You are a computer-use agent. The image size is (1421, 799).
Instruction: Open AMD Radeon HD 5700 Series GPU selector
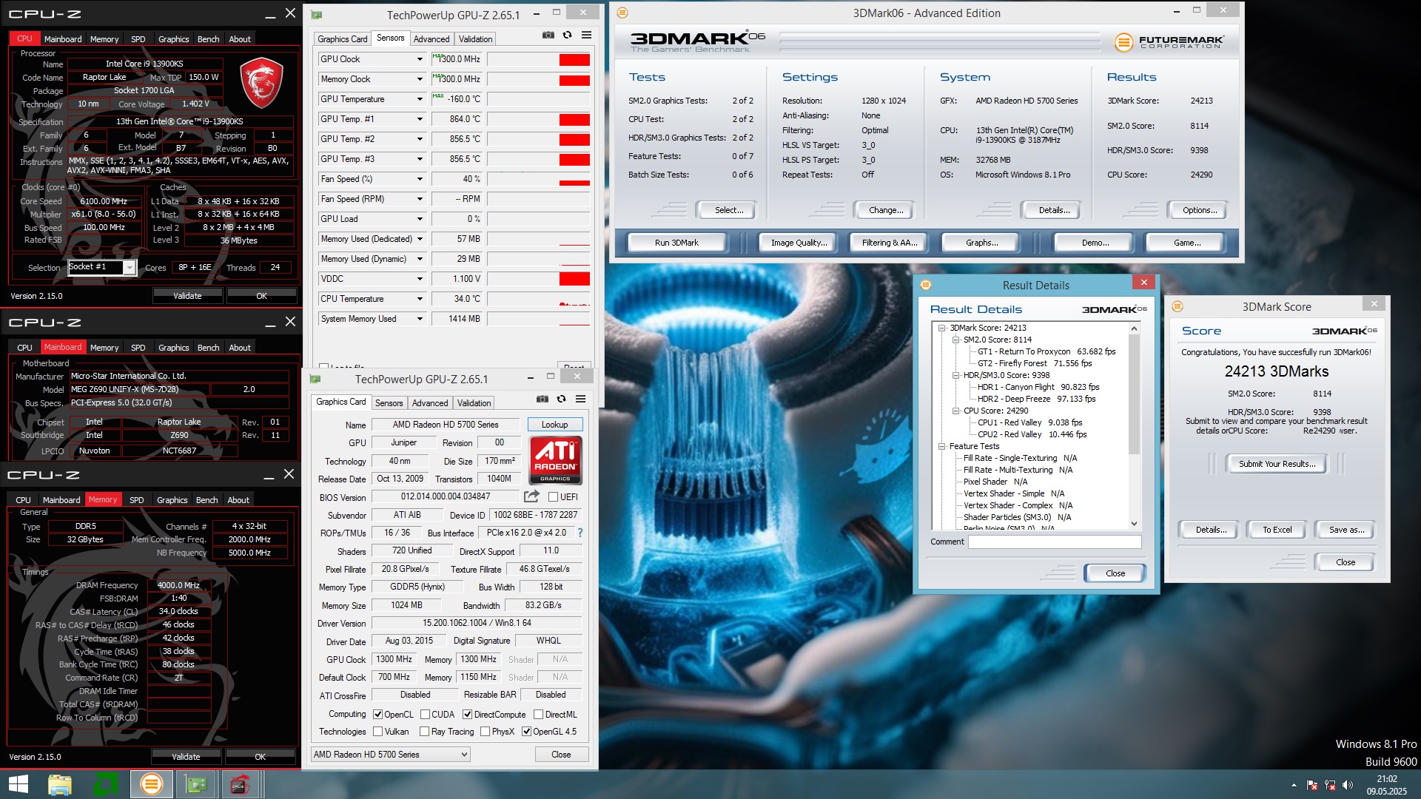point(391,755)
